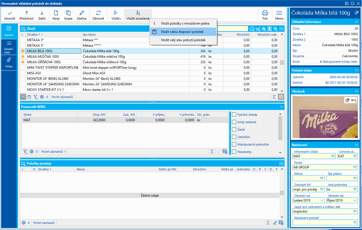Select Vložit celou dispozici položek
362x230 pixels.
coord(182,32)
